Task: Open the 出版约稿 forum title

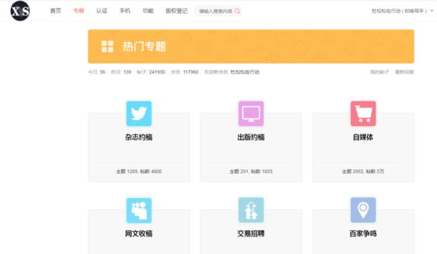Action: click(x=251, y=137)
